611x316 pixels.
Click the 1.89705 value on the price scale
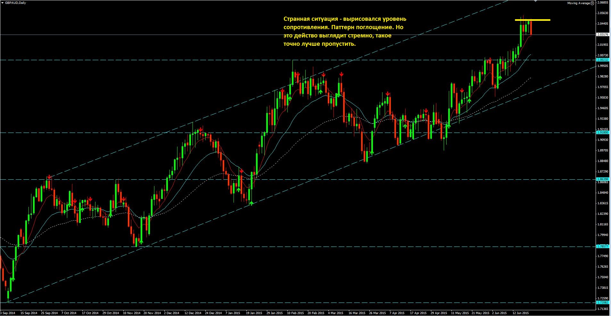[x=603, y=150]
